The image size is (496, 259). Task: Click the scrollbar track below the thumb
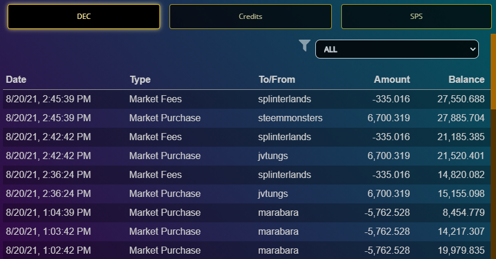click(x=493, y=184)
